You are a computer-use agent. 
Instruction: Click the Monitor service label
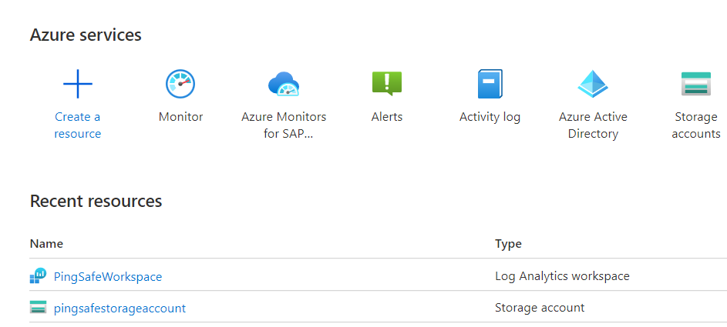(x=180, y=117)
